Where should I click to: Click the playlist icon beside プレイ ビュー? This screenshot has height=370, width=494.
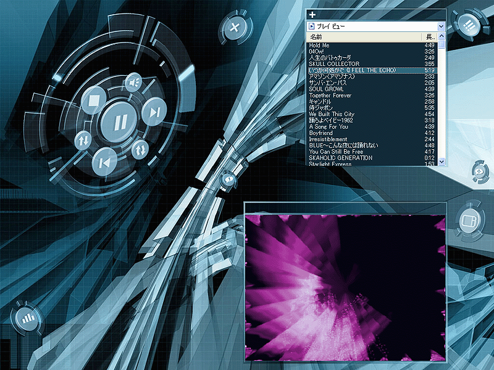pos(312,26)
